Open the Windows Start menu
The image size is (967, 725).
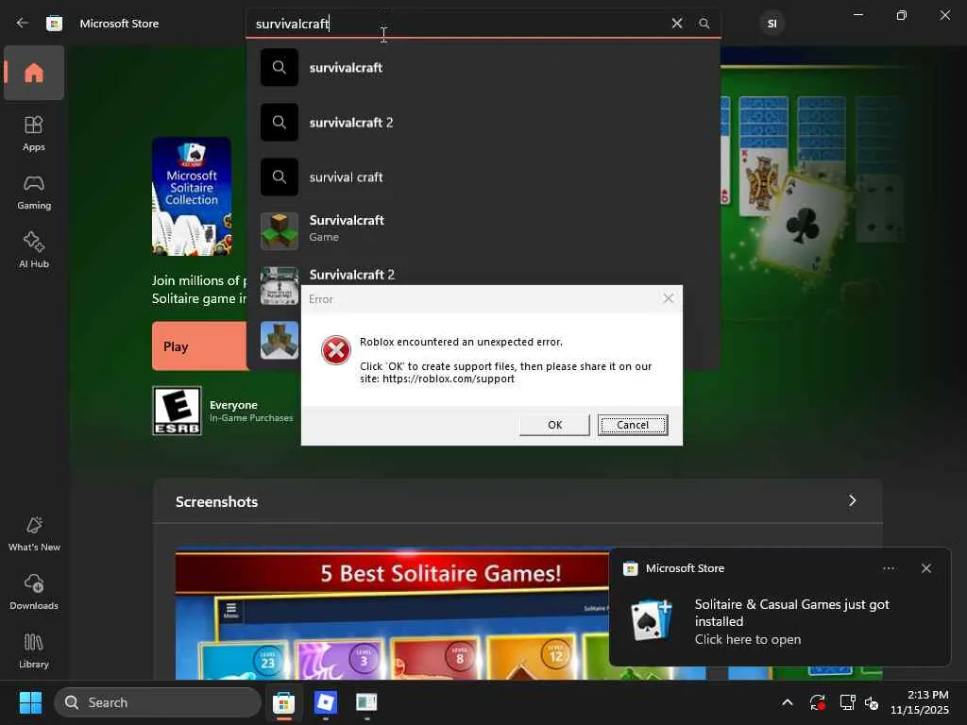click(x=30, y=702)
